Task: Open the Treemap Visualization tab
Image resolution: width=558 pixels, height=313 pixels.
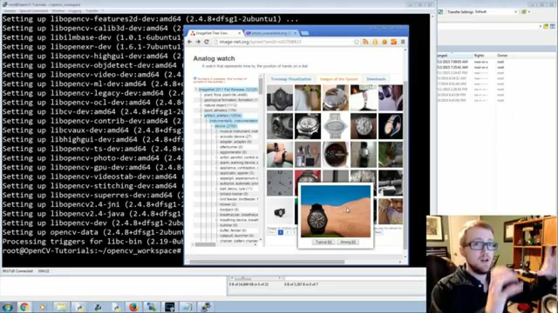Action: 291,79
